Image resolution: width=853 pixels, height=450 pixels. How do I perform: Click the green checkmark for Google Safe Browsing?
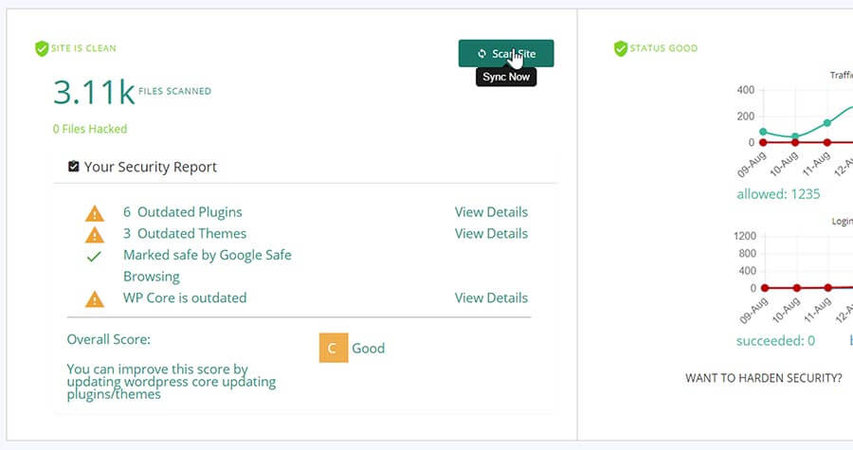(x=94, y=256)
